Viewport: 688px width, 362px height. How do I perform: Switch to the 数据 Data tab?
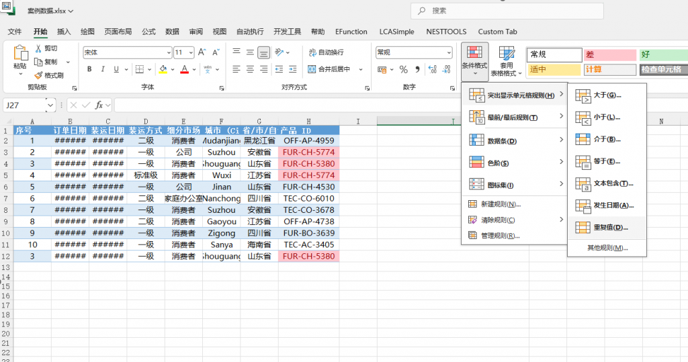click(173, 32)
